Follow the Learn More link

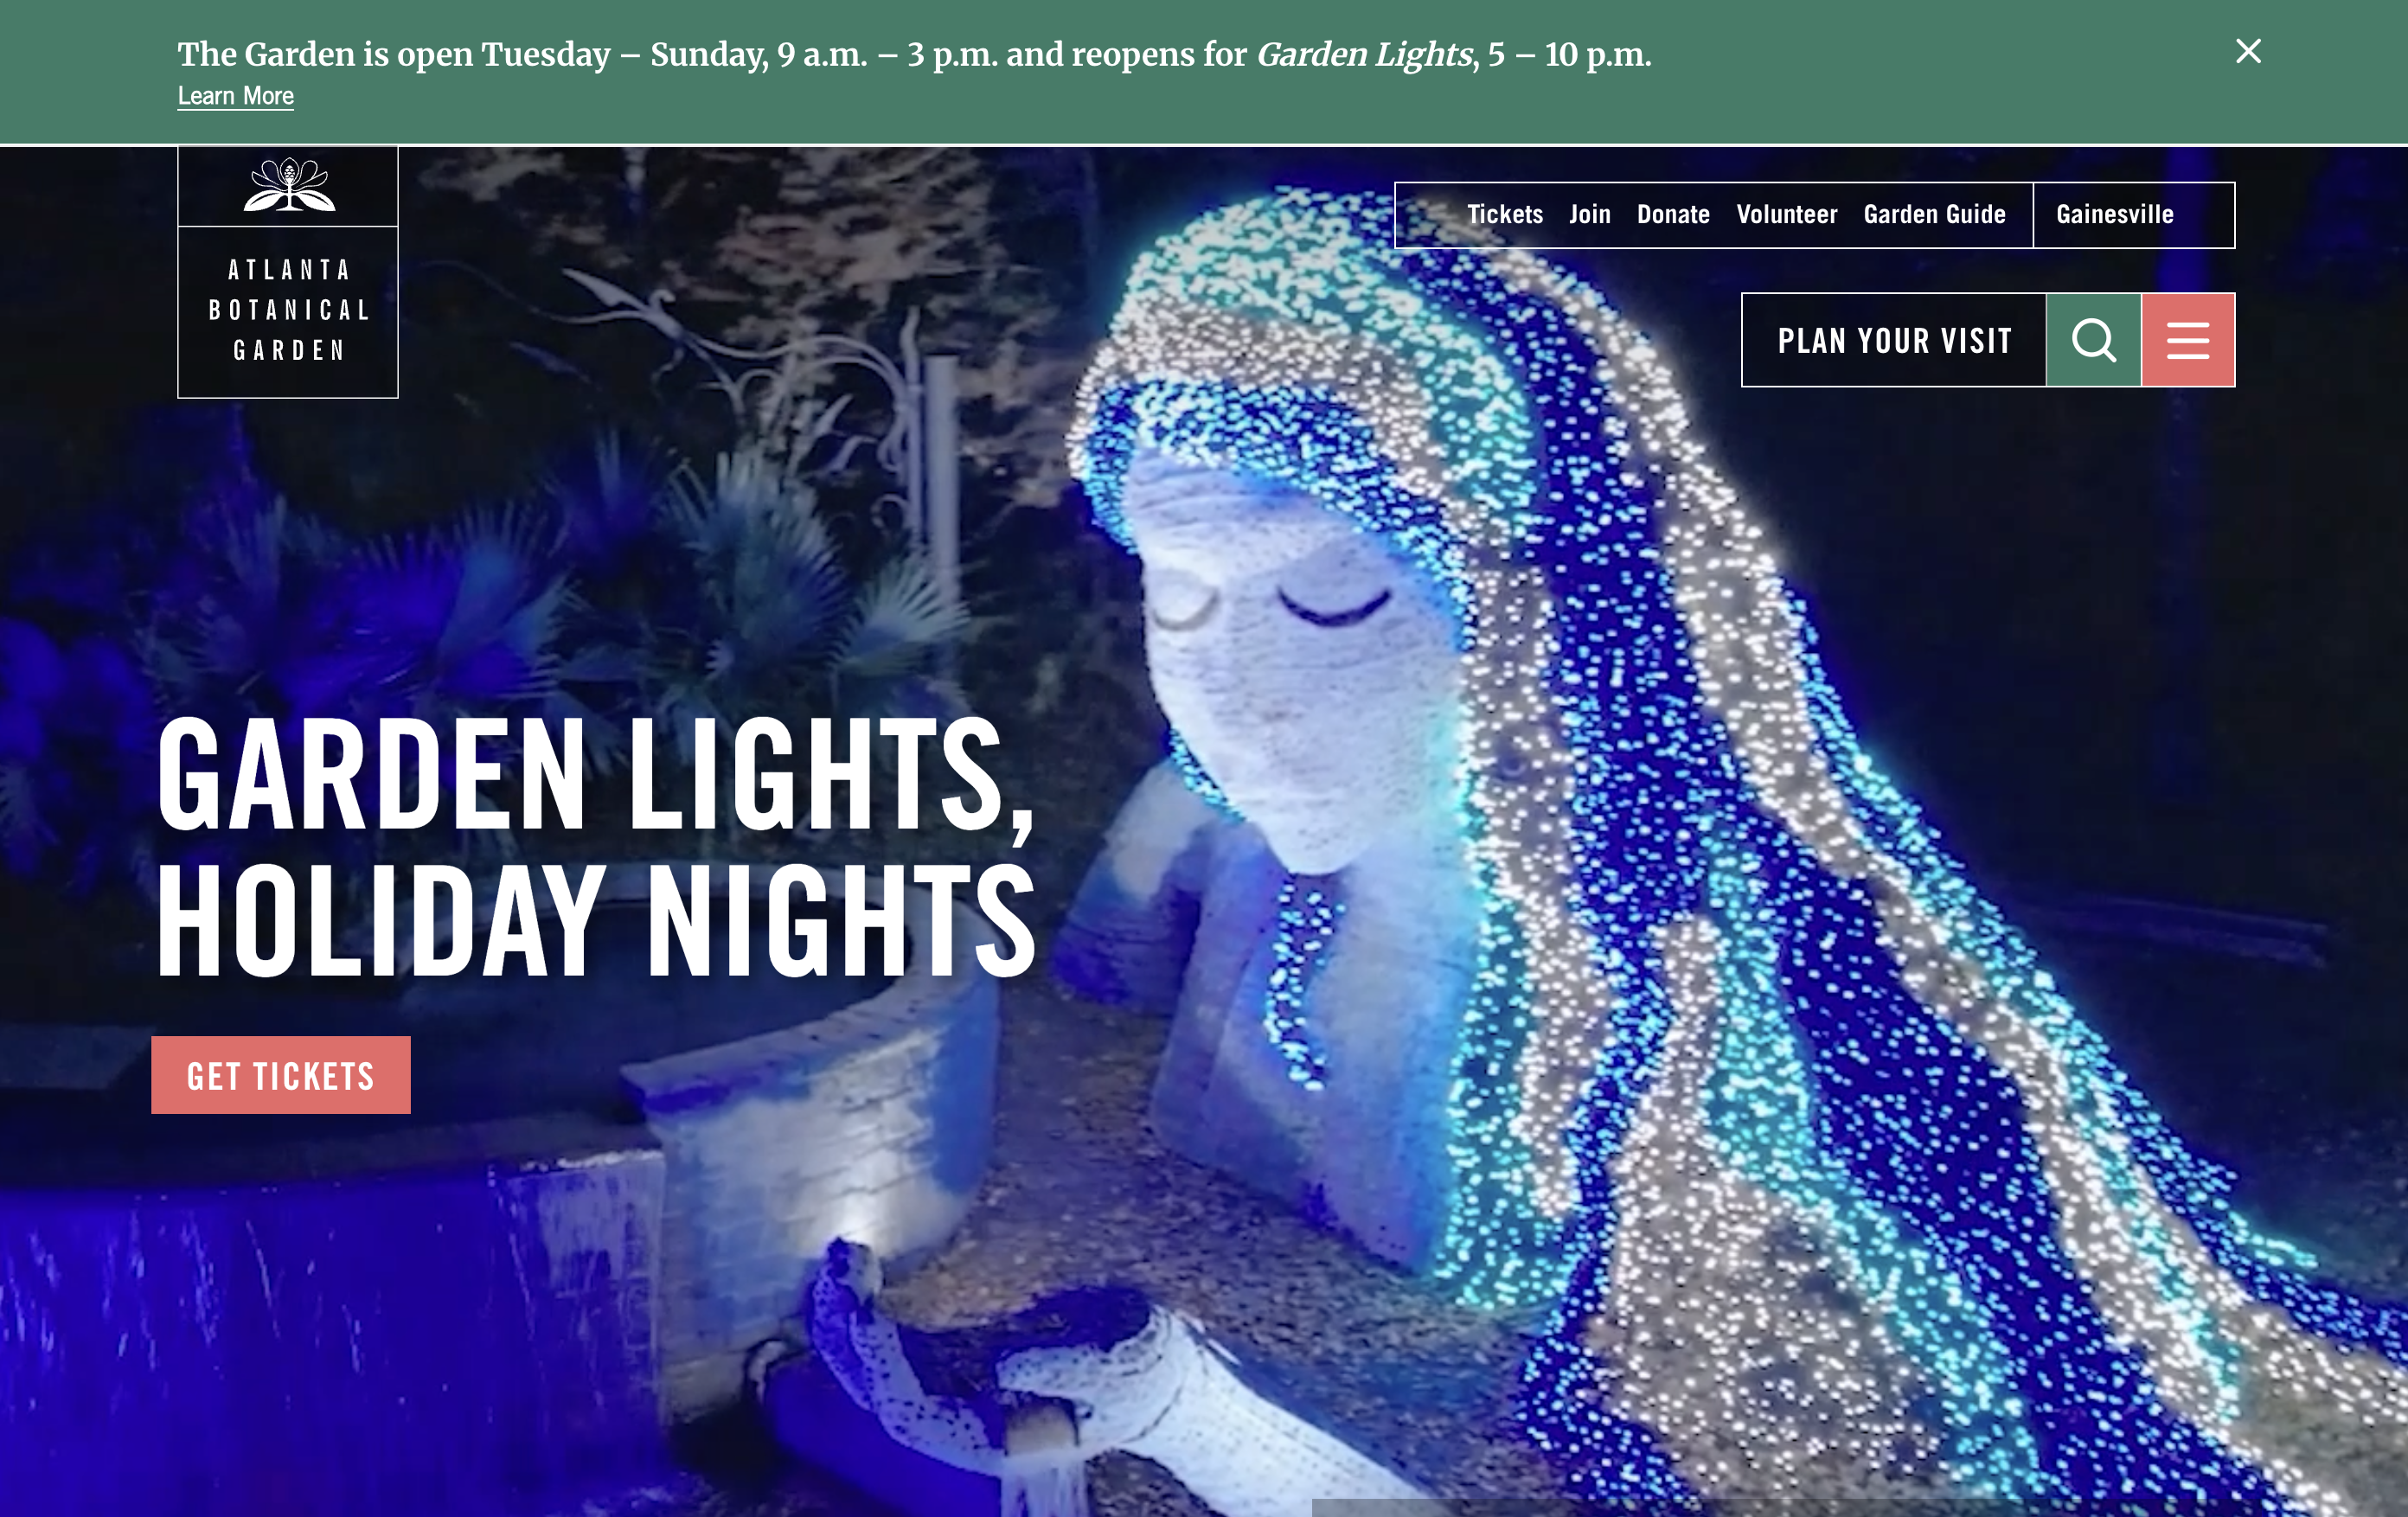click(x=236, y=96)
